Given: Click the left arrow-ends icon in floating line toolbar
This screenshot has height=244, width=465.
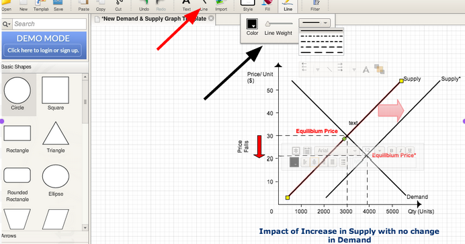Looking at the screenshot, I should pos(304,67).
